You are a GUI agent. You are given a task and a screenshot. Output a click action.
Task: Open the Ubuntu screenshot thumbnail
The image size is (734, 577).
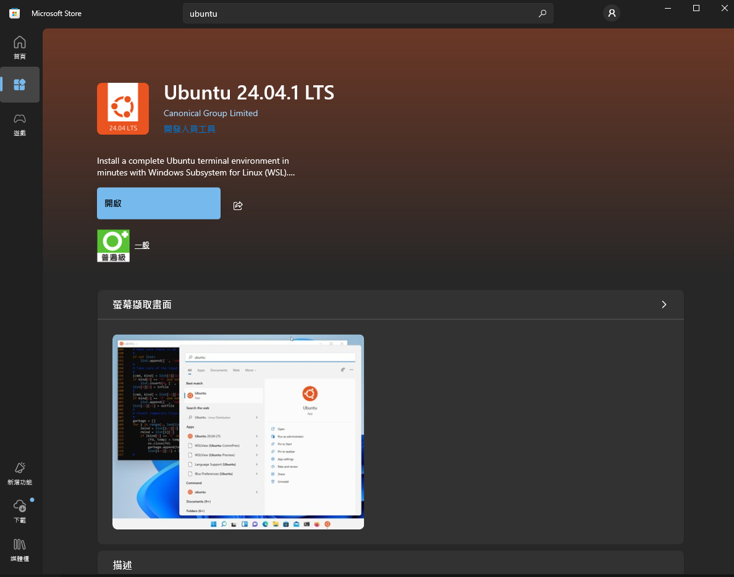tap(238, 432)
